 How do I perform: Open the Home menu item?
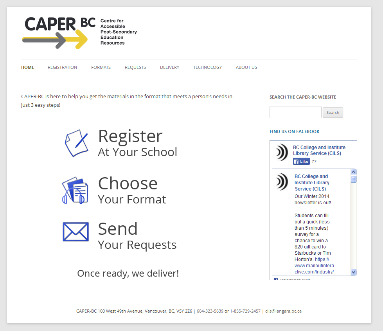[28, 67]
